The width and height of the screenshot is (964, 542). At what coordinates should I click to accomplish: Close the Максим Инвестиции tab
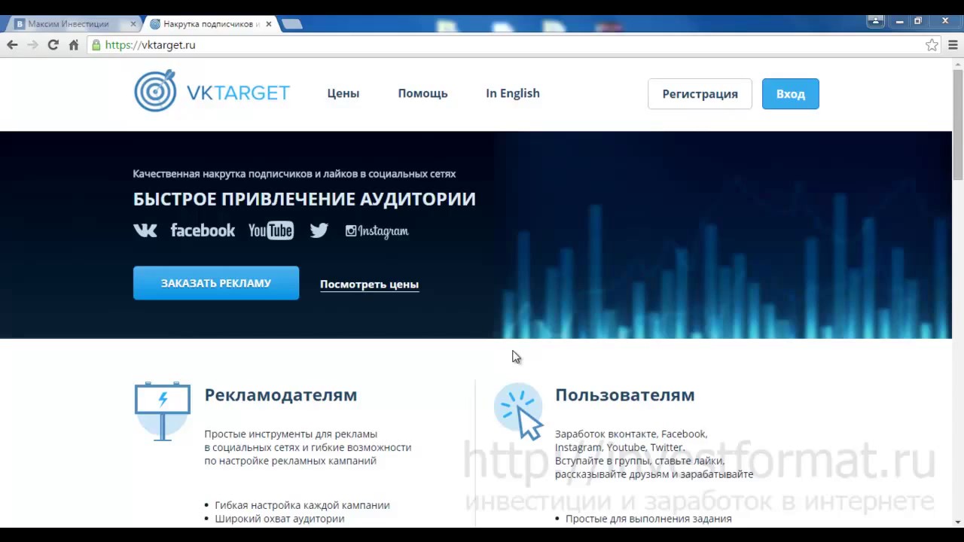pyautogui.click(x=133, y=24)
